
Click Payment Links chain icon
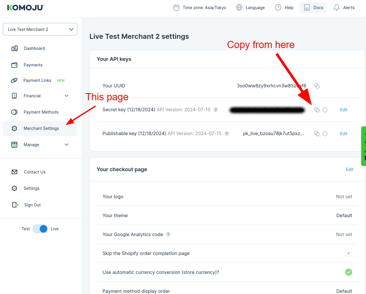[x=14, y=80]
